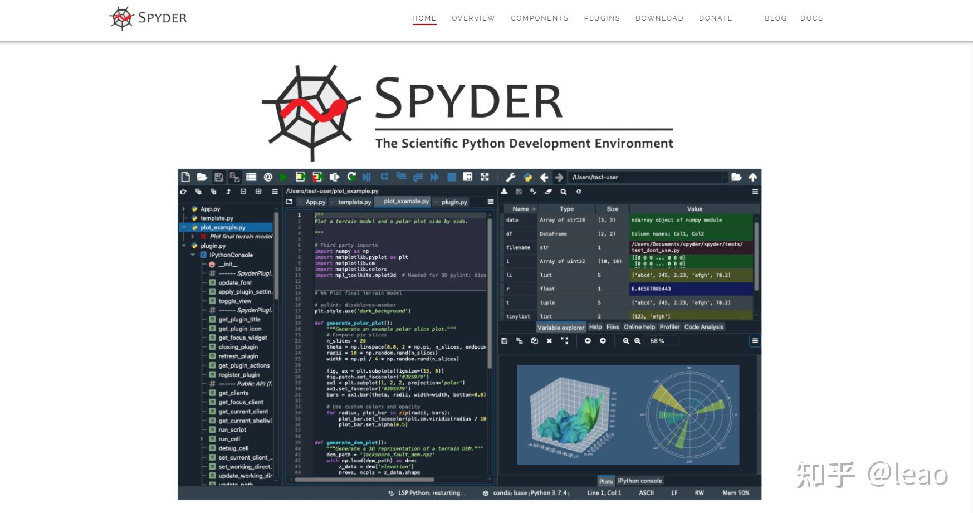Switch to the Profiler tab
The image size is (973, 513).
click(669, 327)
